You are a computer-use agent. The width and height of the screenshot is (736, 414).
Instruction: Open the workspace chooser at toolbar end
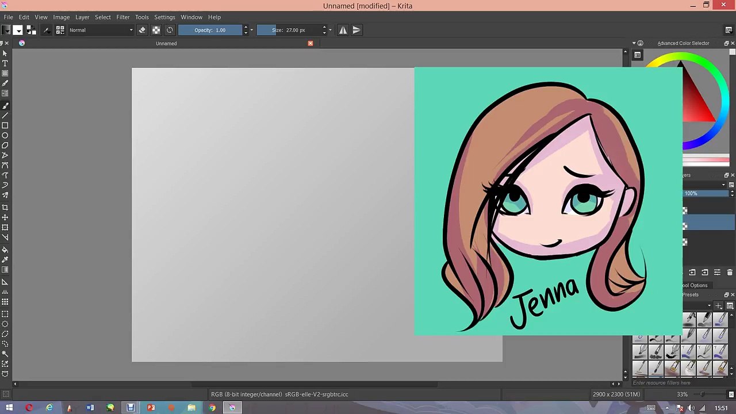[x=729, y=30]
